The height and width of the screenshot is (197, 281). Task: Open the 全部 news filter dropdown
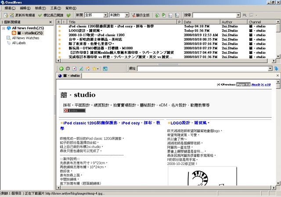(105, 15)
